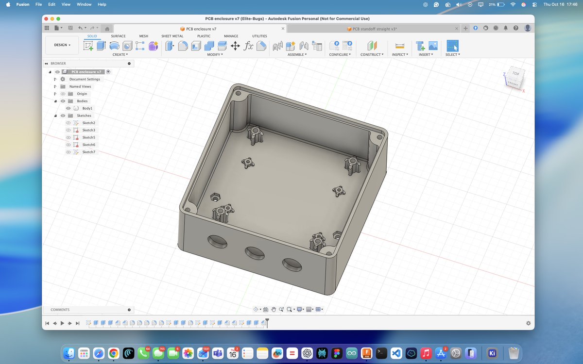Click the Save icon in the toolbar
The width and height of the screenshot is (583, 364).
(x=71, y=28)
